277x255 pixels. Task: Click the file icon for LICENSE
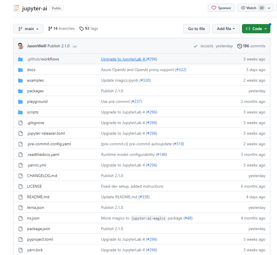click(x=20, y=187)
